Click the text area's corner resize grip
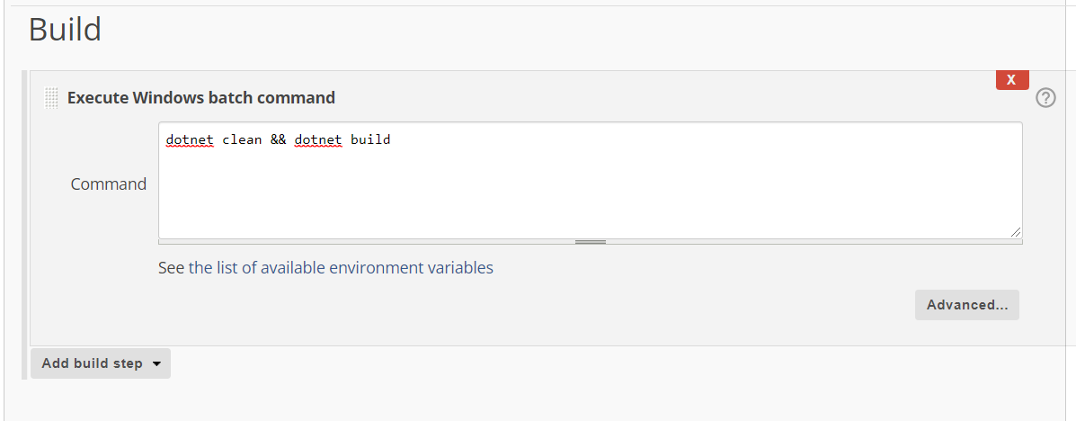Viewport: 1076px width, 421px height. [x=1016, y=232]
